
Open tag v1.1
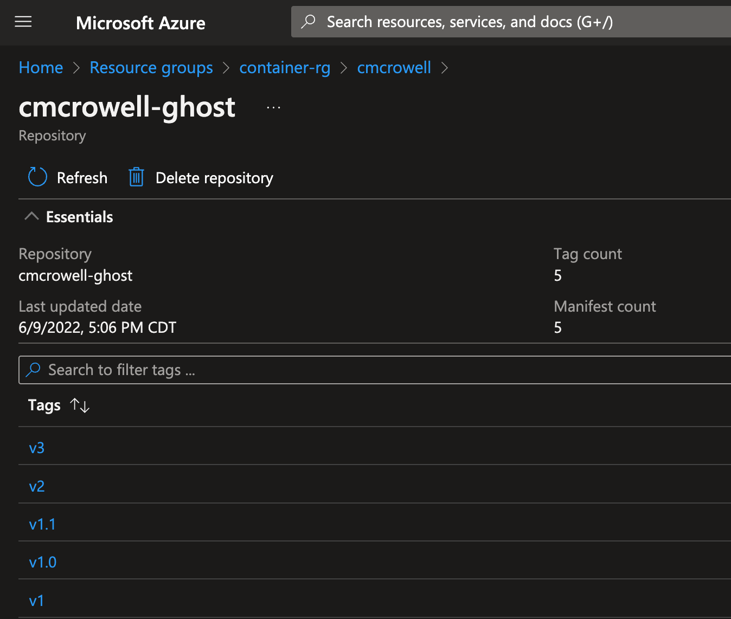point(42,524)
